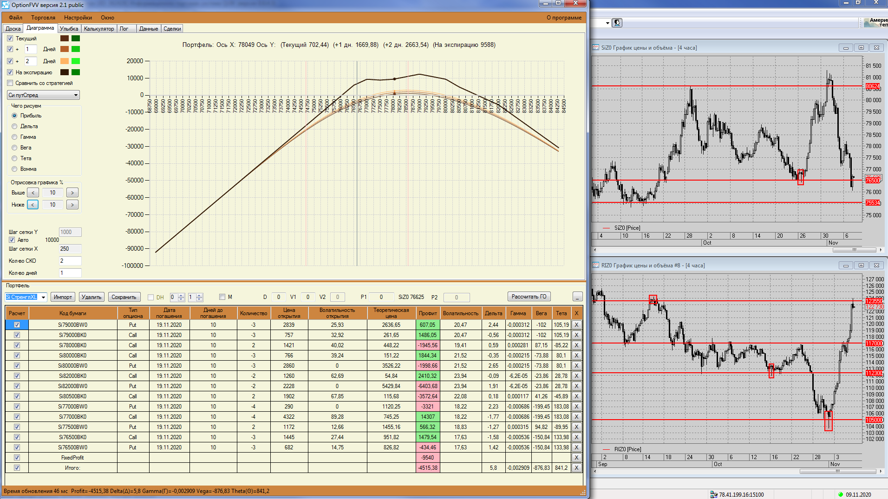The height and width of the screenshot is (499, 888).
Task: Open the Настройки menu
Action: 78,18
